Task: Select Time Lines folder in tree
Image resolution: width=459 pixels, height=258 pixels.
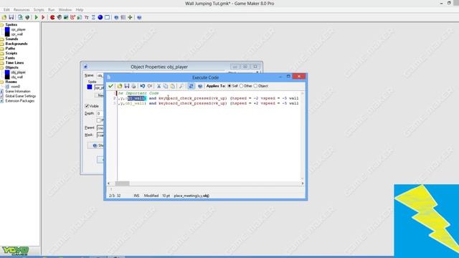Action: click(x=14, y=62)
